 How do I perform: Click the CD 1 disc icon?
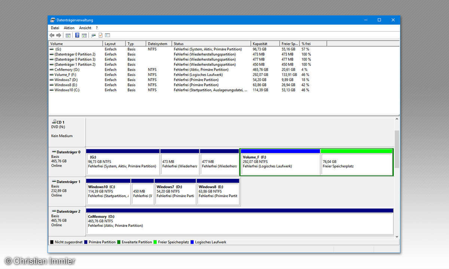[x=54, y=122]
